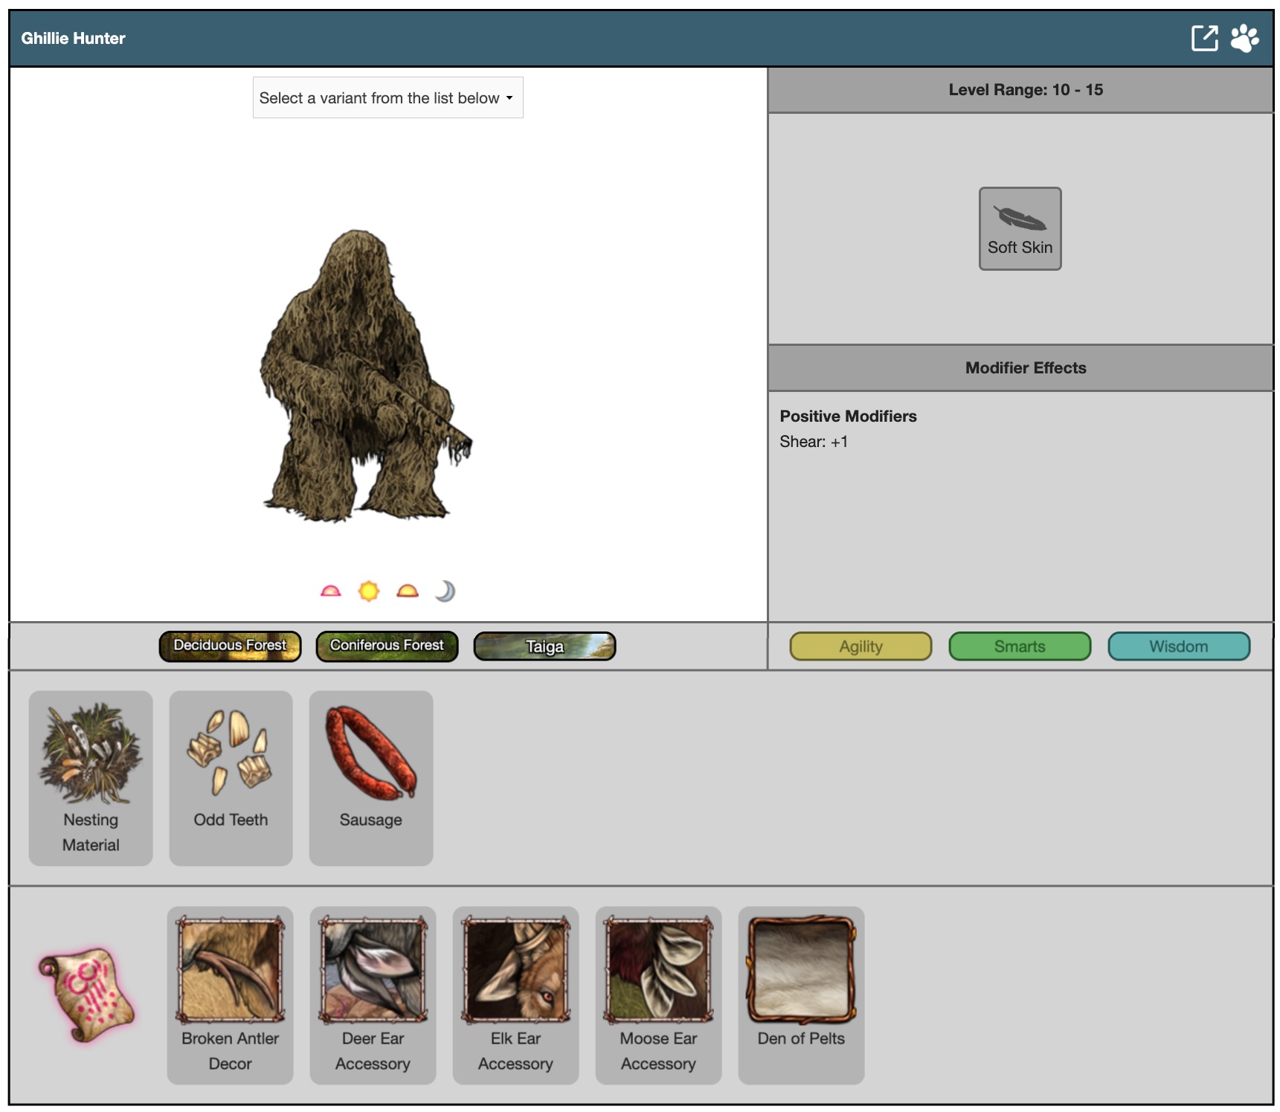Screen dimensions: 1280x1112
Task: Click the teal Wisdom stat button
Action: coord(1178,646)
